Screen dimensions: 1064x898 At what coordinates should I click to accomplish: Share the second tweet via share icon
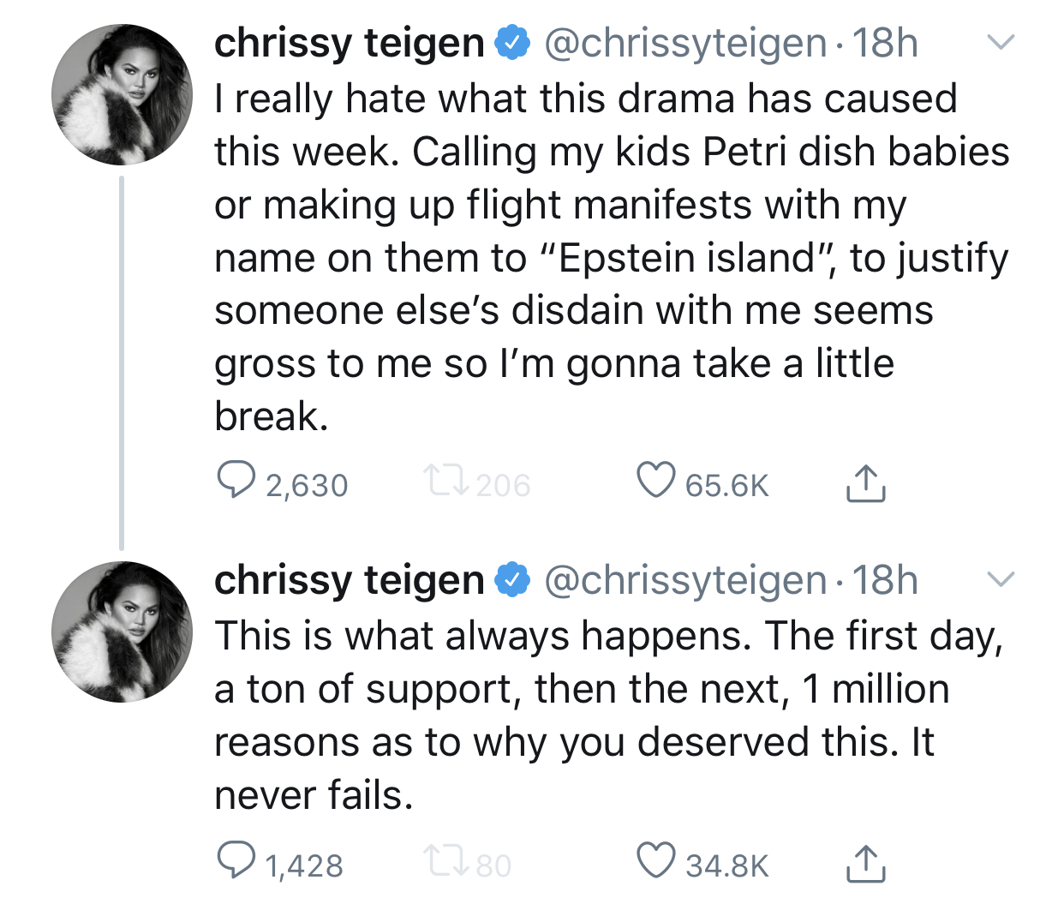coord(865,863)
